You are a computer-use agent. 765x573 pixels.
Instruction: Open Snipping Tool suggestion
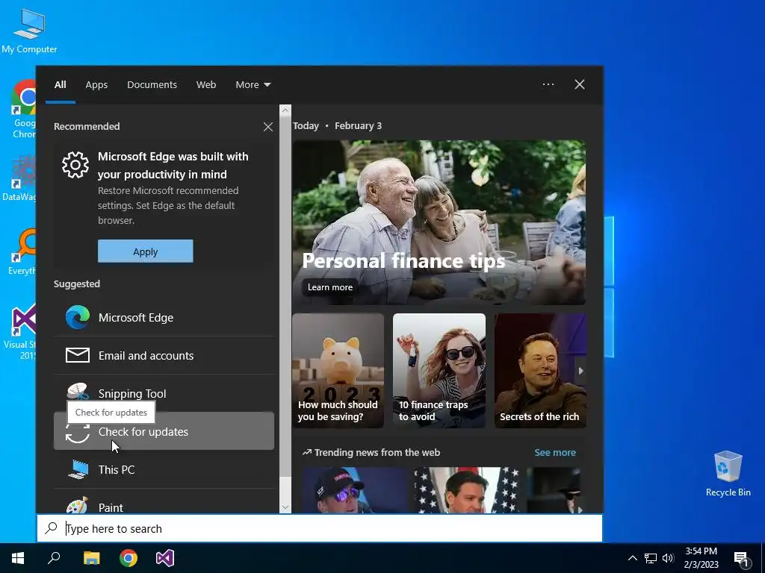tap(164, 393)
